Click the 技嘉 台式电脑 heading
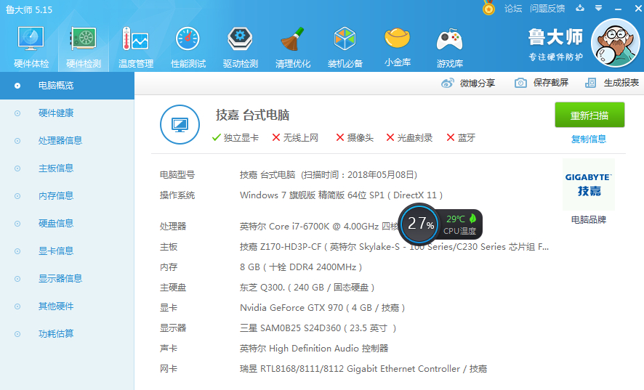The width and height of the screenshot is (644, 390). [253, 115]
